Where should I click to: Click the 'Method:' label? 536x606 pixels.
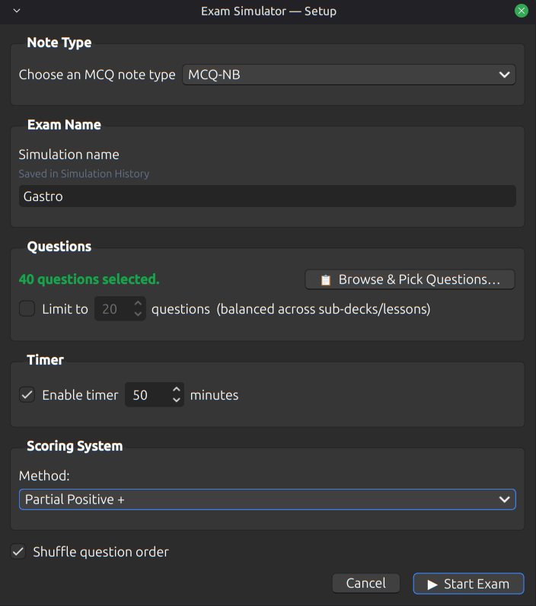(x=44, y=476)
